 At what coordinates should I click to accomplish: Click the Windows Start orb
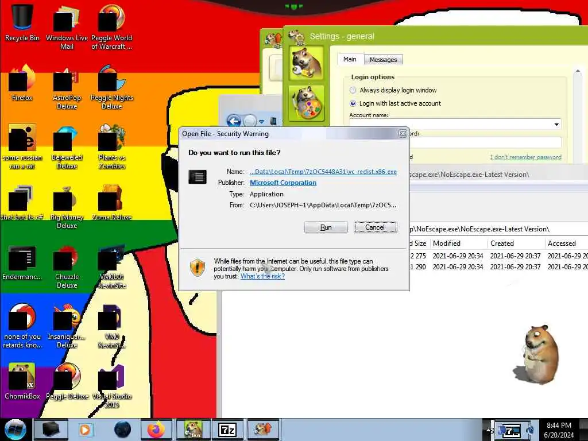(15, 430)
